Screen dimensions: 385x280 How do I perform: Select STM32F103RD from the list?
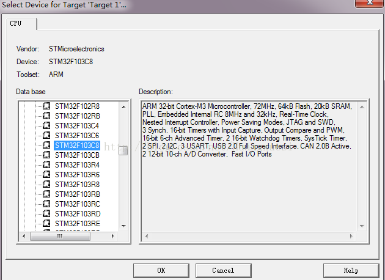[78, 214]
